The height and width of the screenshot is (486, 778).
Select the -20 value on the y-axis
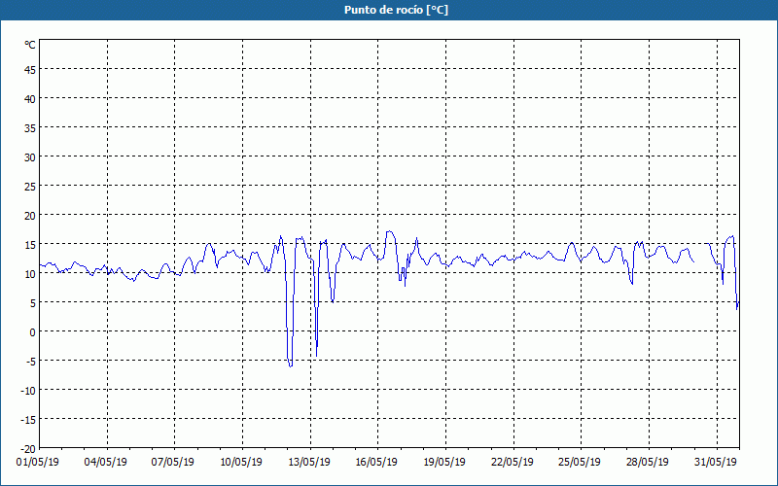[28, 449]
